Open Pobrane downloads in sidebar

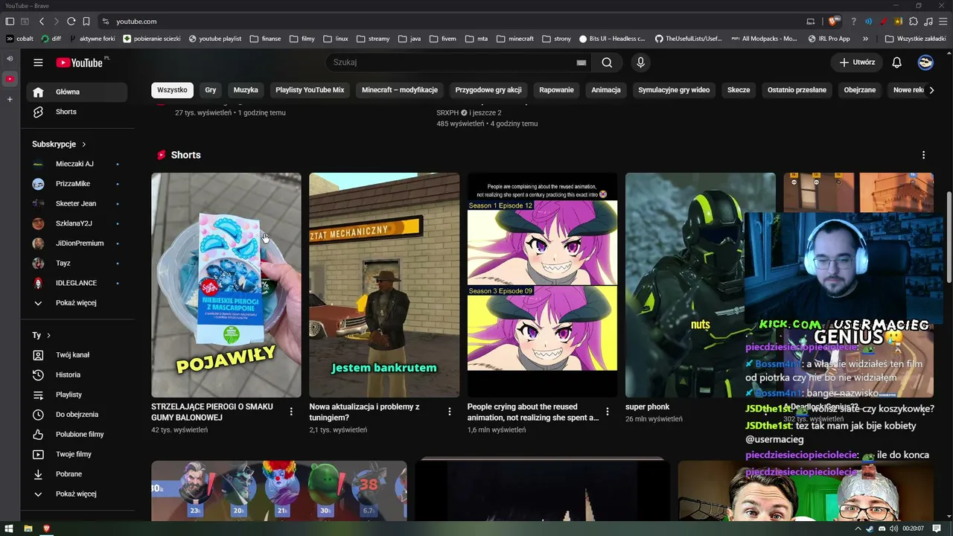pyautogui.click(x=77, y=474)
